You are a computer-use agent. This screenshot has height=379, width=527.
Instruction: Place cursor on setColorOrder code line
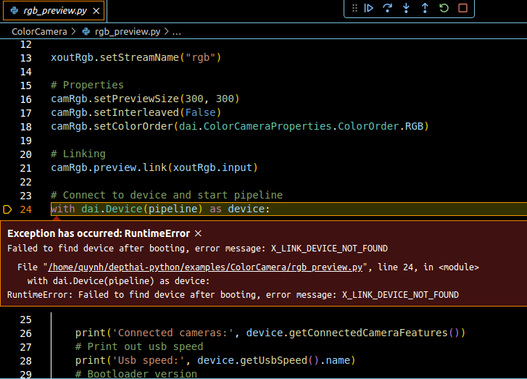point(239,127)
